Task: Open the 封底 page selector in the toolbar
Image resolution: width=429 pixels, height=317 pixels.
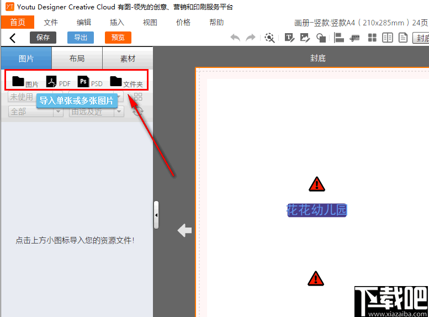Action: click(x=421, y=38)
